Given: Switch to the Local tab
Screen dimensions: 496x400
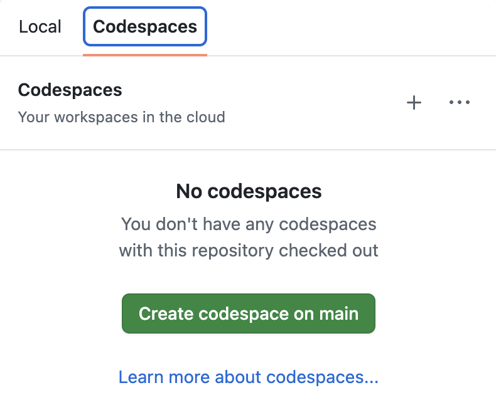Looking at the screenshot, I should tap(40, 26).
